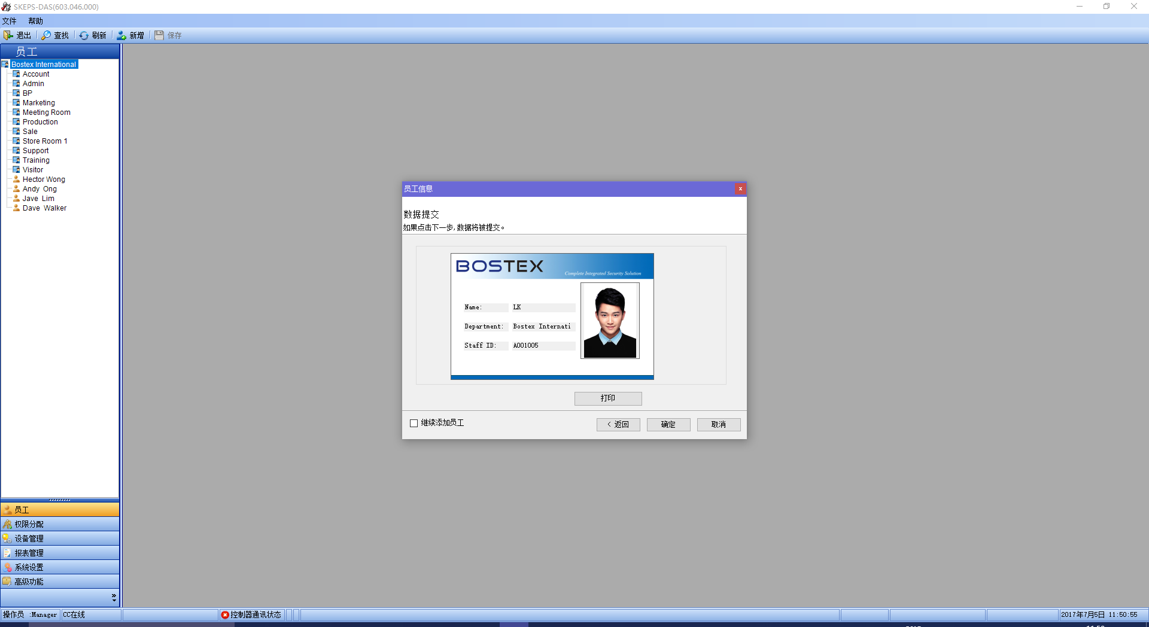Click the Refresh (刷新) toolbar icon

click(84, 35)
